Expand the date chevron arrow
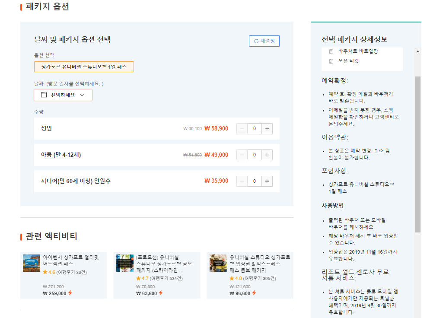 pos(82,95)
